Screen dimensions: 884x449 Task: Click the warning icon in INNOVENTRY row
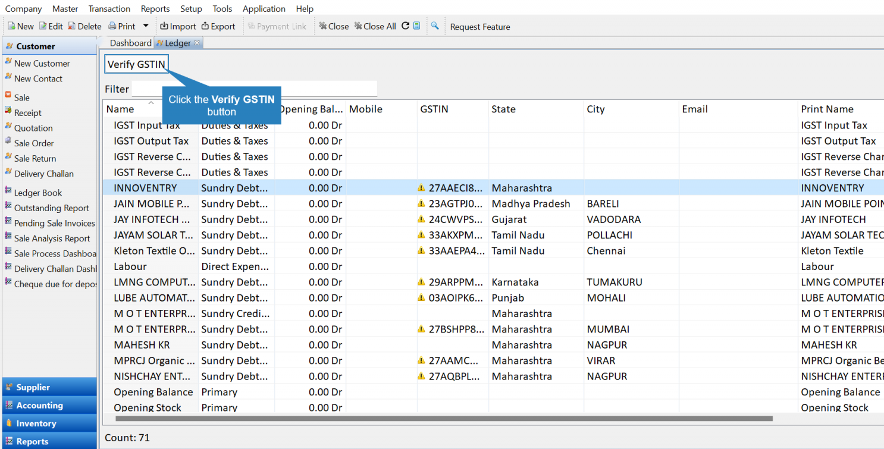click(422, 188)
